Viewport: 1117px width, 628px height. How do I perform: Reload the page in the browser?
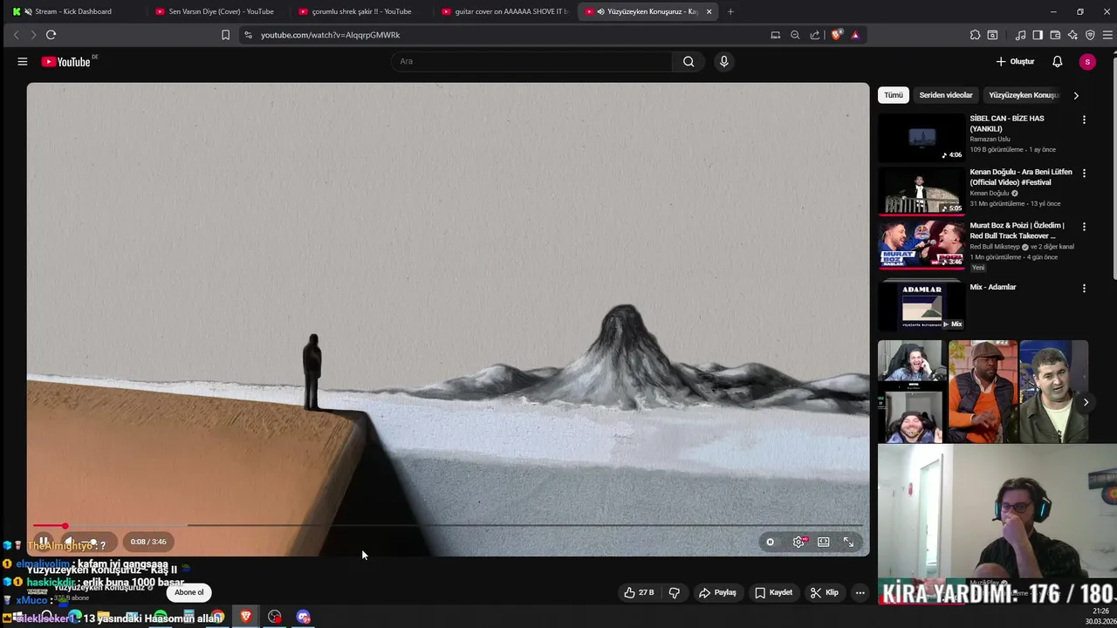pos(51,35)
